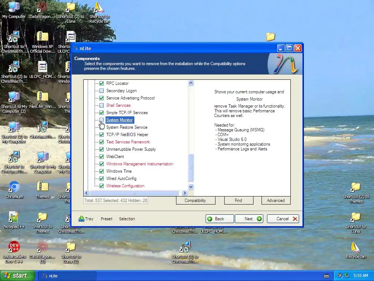Open ULCPC_HOM file icon on desktop left
The image size is (374, 281).
(42, 70)
